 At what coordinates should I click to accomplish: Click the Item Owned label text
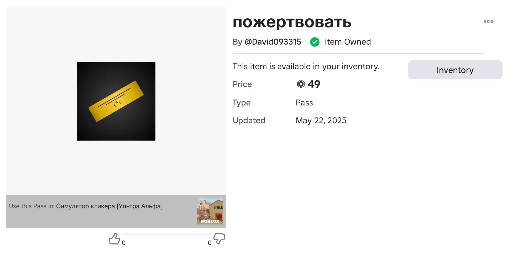[348, 42]
